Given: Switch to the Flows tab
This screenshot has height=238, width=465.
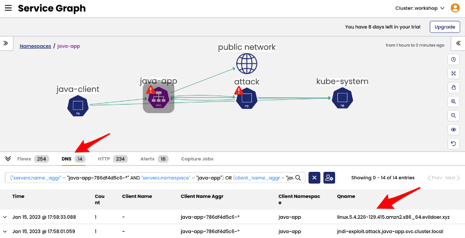Looking at the screenshot, I should click(x=33, y=159).
